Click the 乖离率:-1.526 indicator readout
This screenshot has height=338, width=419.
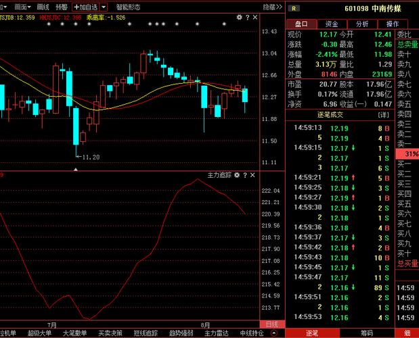tap(106, 18)
